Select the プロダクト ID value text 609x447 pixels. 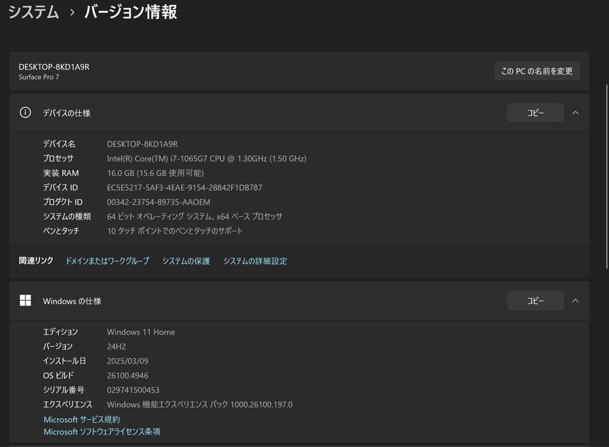click(158, 202)
